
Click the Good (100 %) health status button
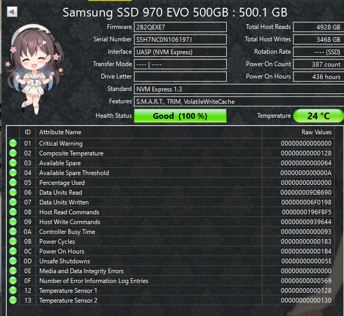coord(180,116)
